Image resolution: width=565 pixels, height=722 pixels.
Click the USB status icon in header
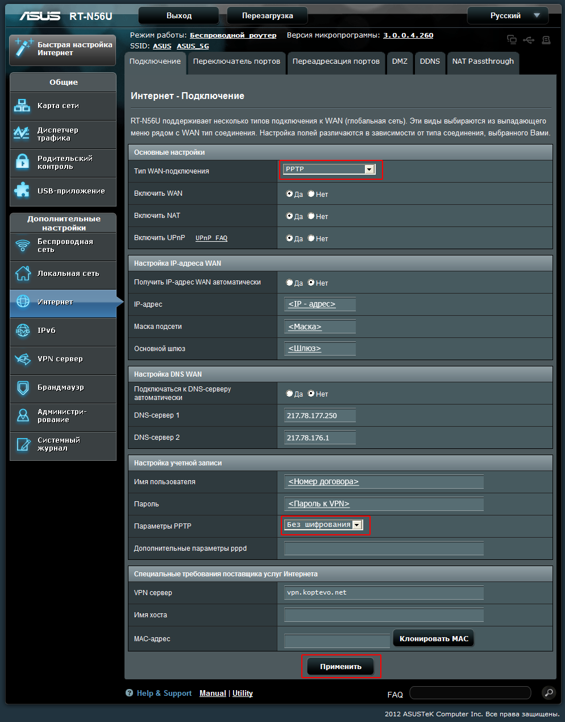click(x=529, y=40)
